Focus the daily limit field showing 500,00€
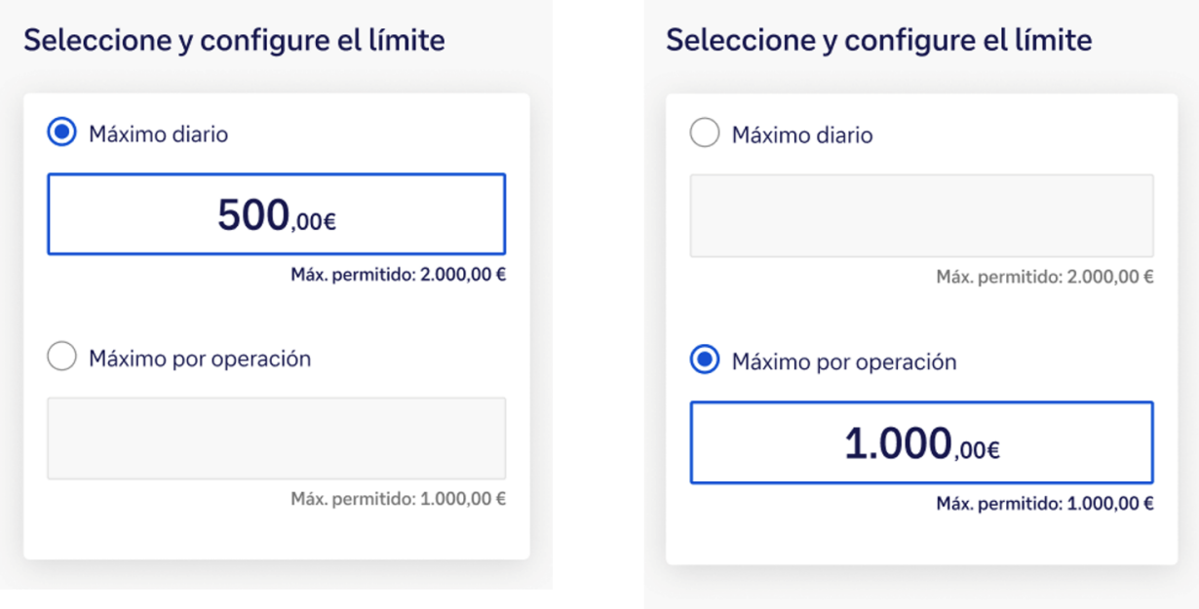This screenshot has width=1199, height=609. pos(276,214)
